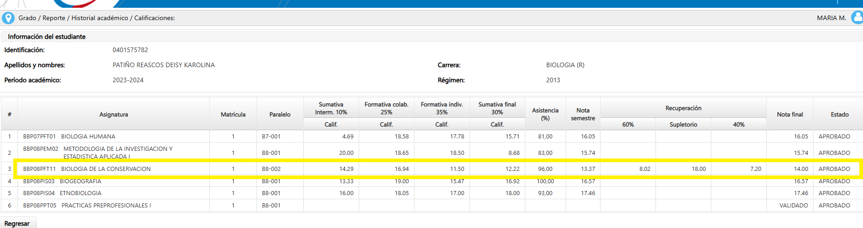Click the 40% recovery value 7.20
863x228 pixels.
755,169
